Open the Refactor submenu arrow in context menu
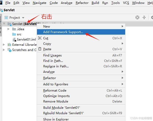 [122, 78]
